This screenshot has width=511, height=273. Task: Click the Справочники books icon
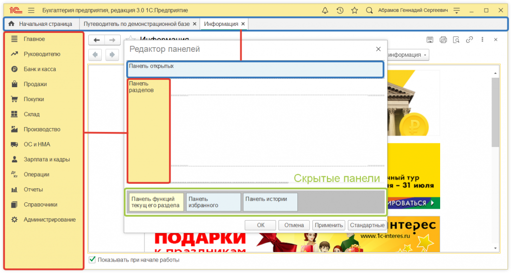[x=14, y=205]
